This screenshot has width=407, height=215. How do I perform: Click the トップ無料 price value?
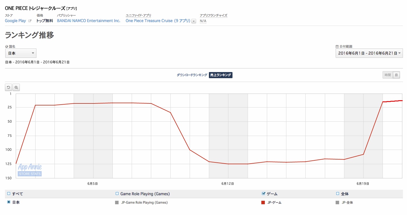[x=45, y=21]
